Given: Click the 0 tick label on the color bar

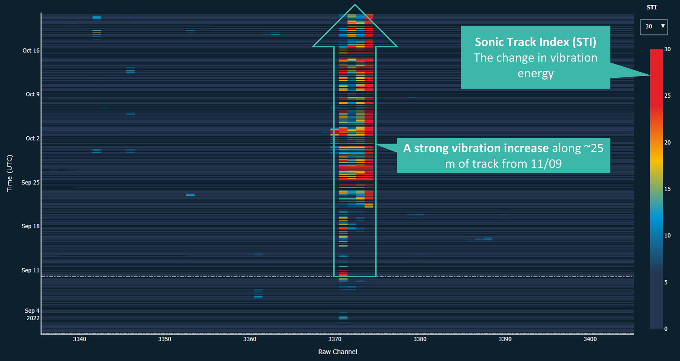Looking at the screenshot, I should (666, 329).
